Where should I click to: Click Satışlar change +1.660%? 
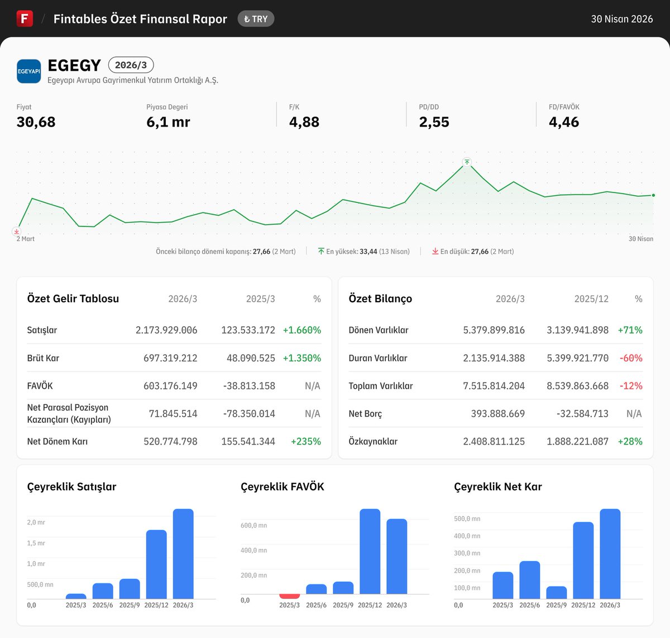(302, 330)
